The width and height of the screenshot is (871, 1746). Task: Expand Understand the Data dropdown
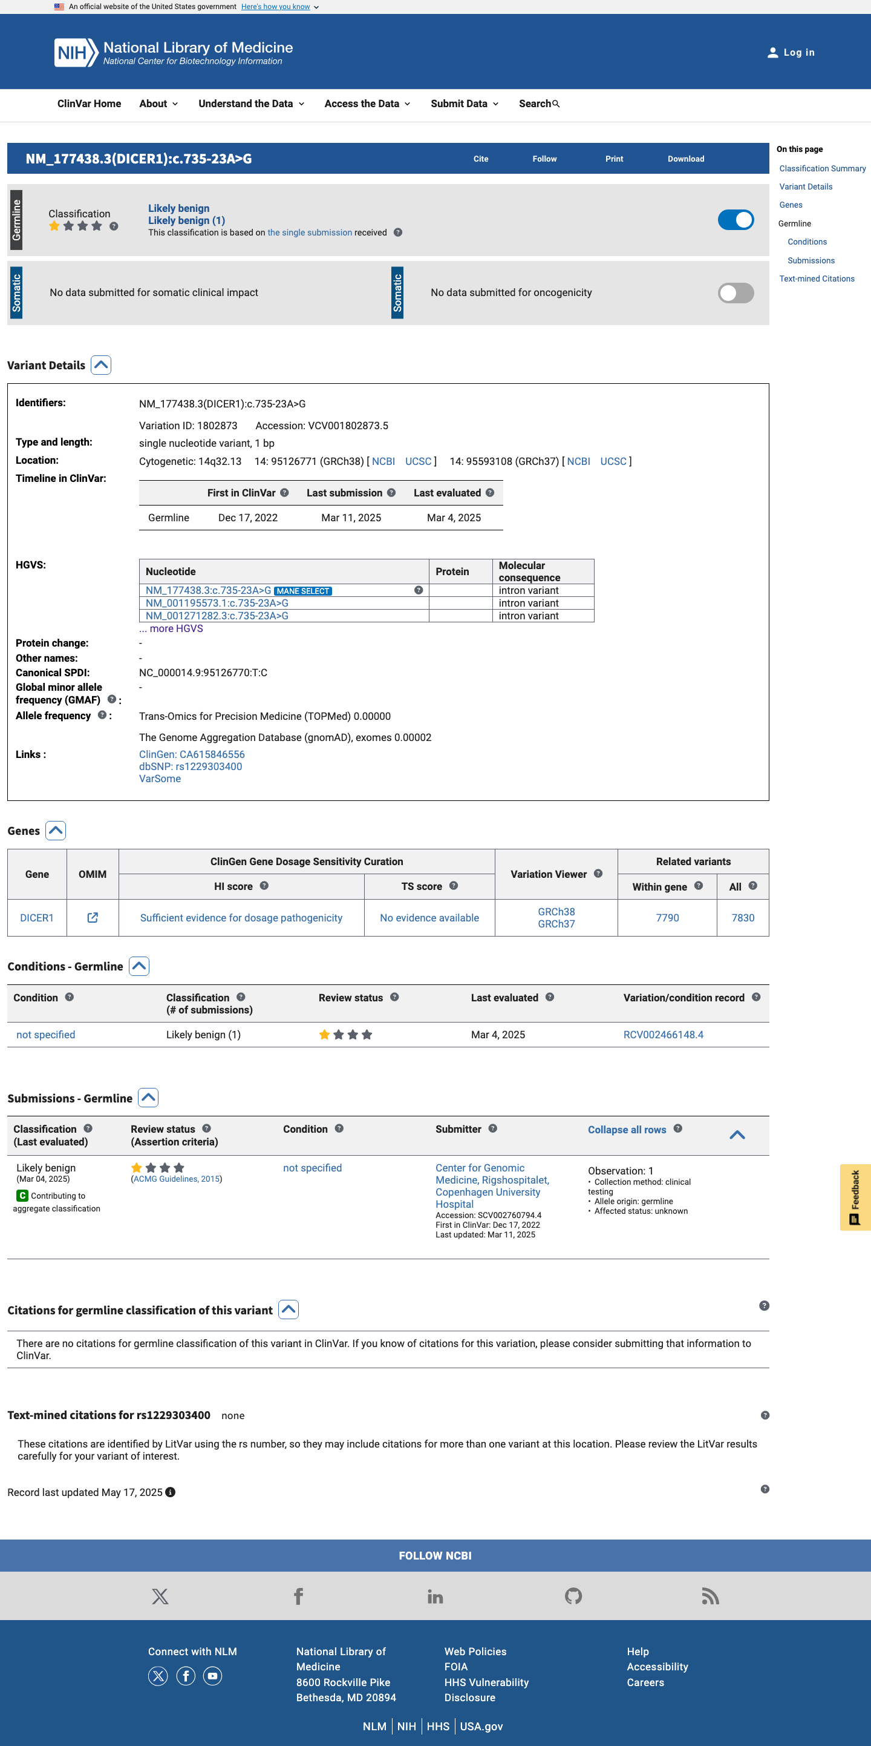(251, 104)
